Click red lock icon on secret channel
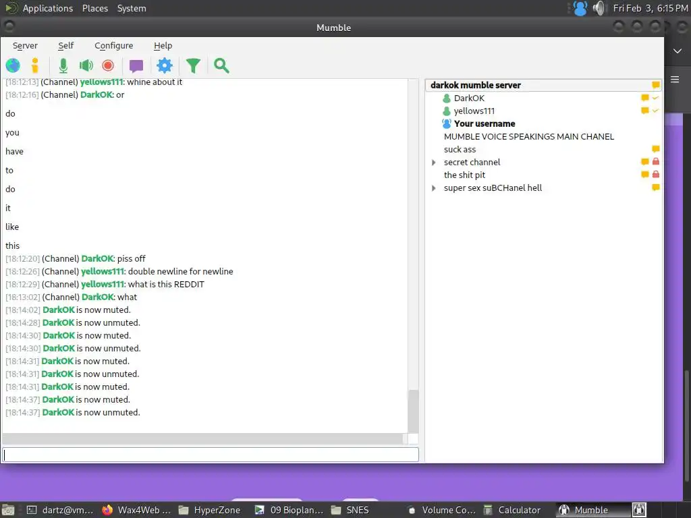 point(656,161)
